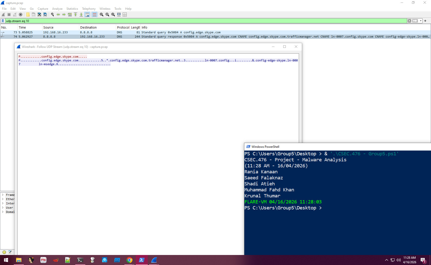Open the Statistics menu

(x=72, y=9)
